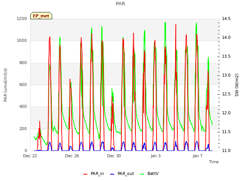The image size is (242, 181).
Task: Click the 12.0 right axis tick label
Action: (x=226, y=113)
